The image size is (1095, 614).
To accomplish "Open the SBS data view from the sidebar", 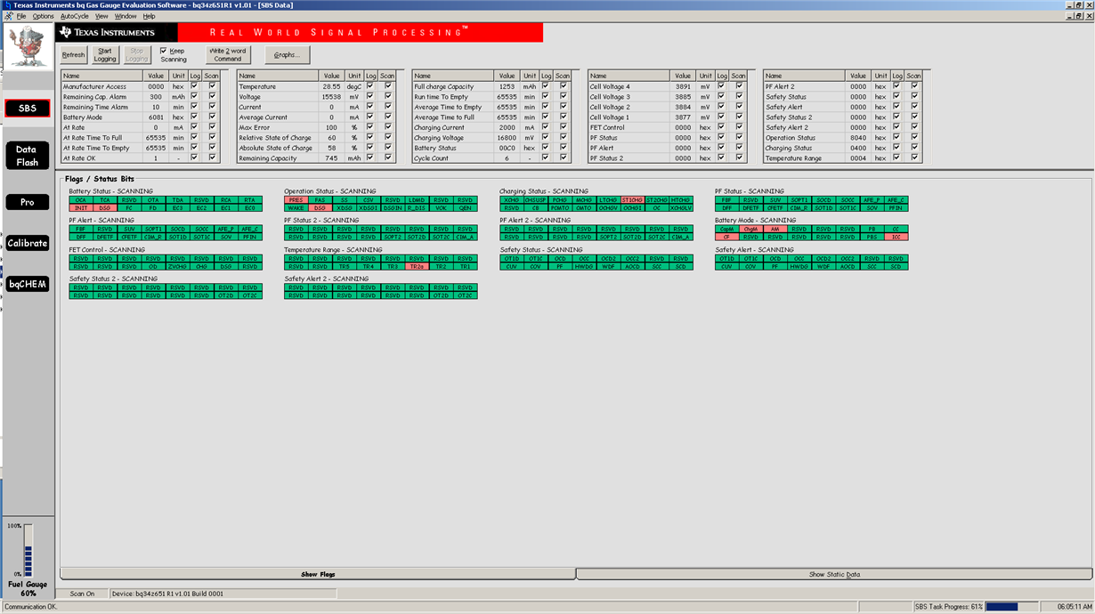I will (x=28, y=108).
